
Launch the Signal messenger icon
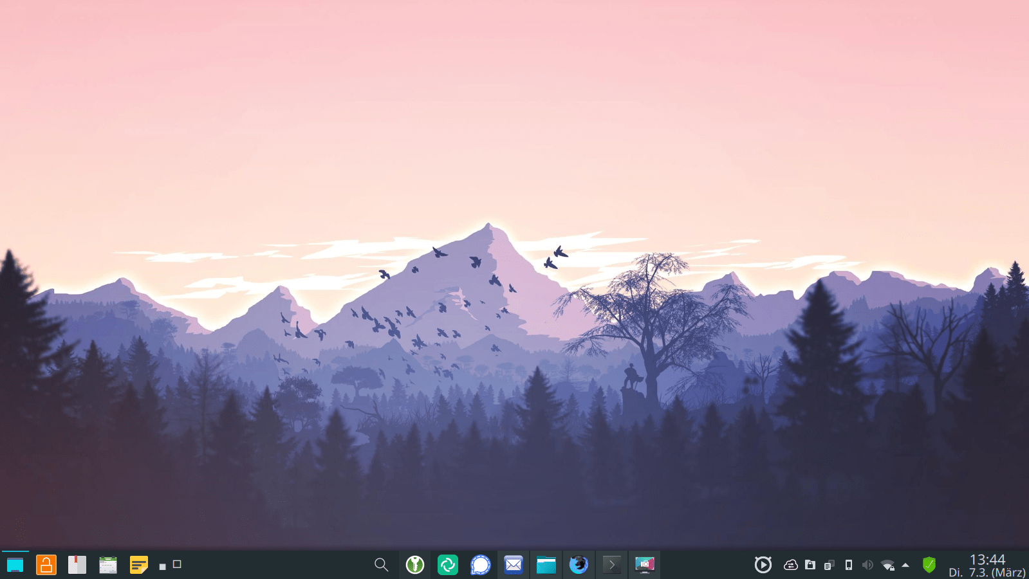point(481,565)
